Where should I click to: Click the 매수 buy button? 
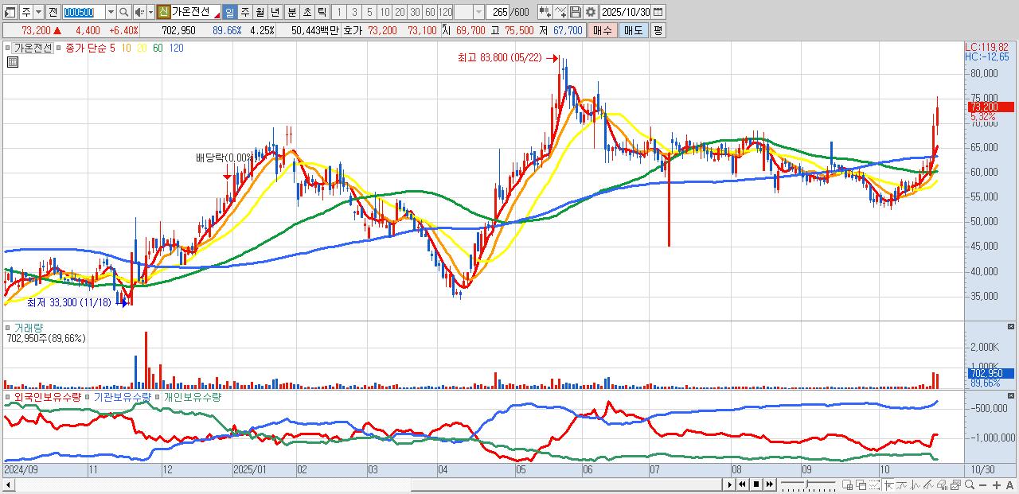click(x=603, y=30)
